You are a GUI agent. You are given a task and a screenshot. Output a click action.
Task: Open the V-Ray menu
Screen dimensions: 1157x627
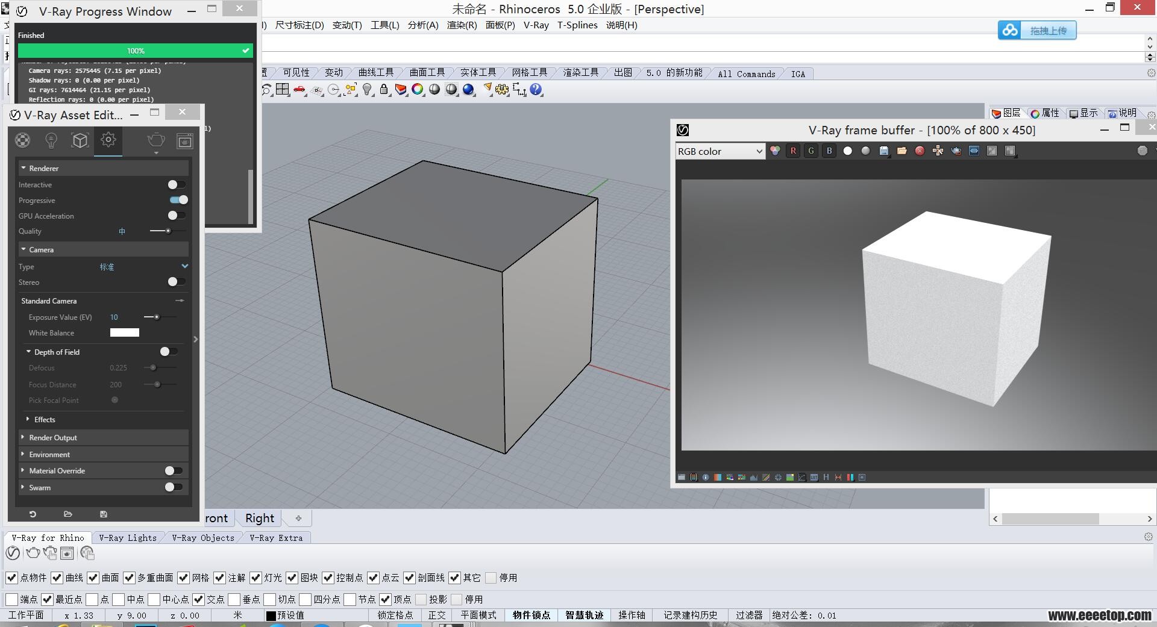tap(536, 25)
